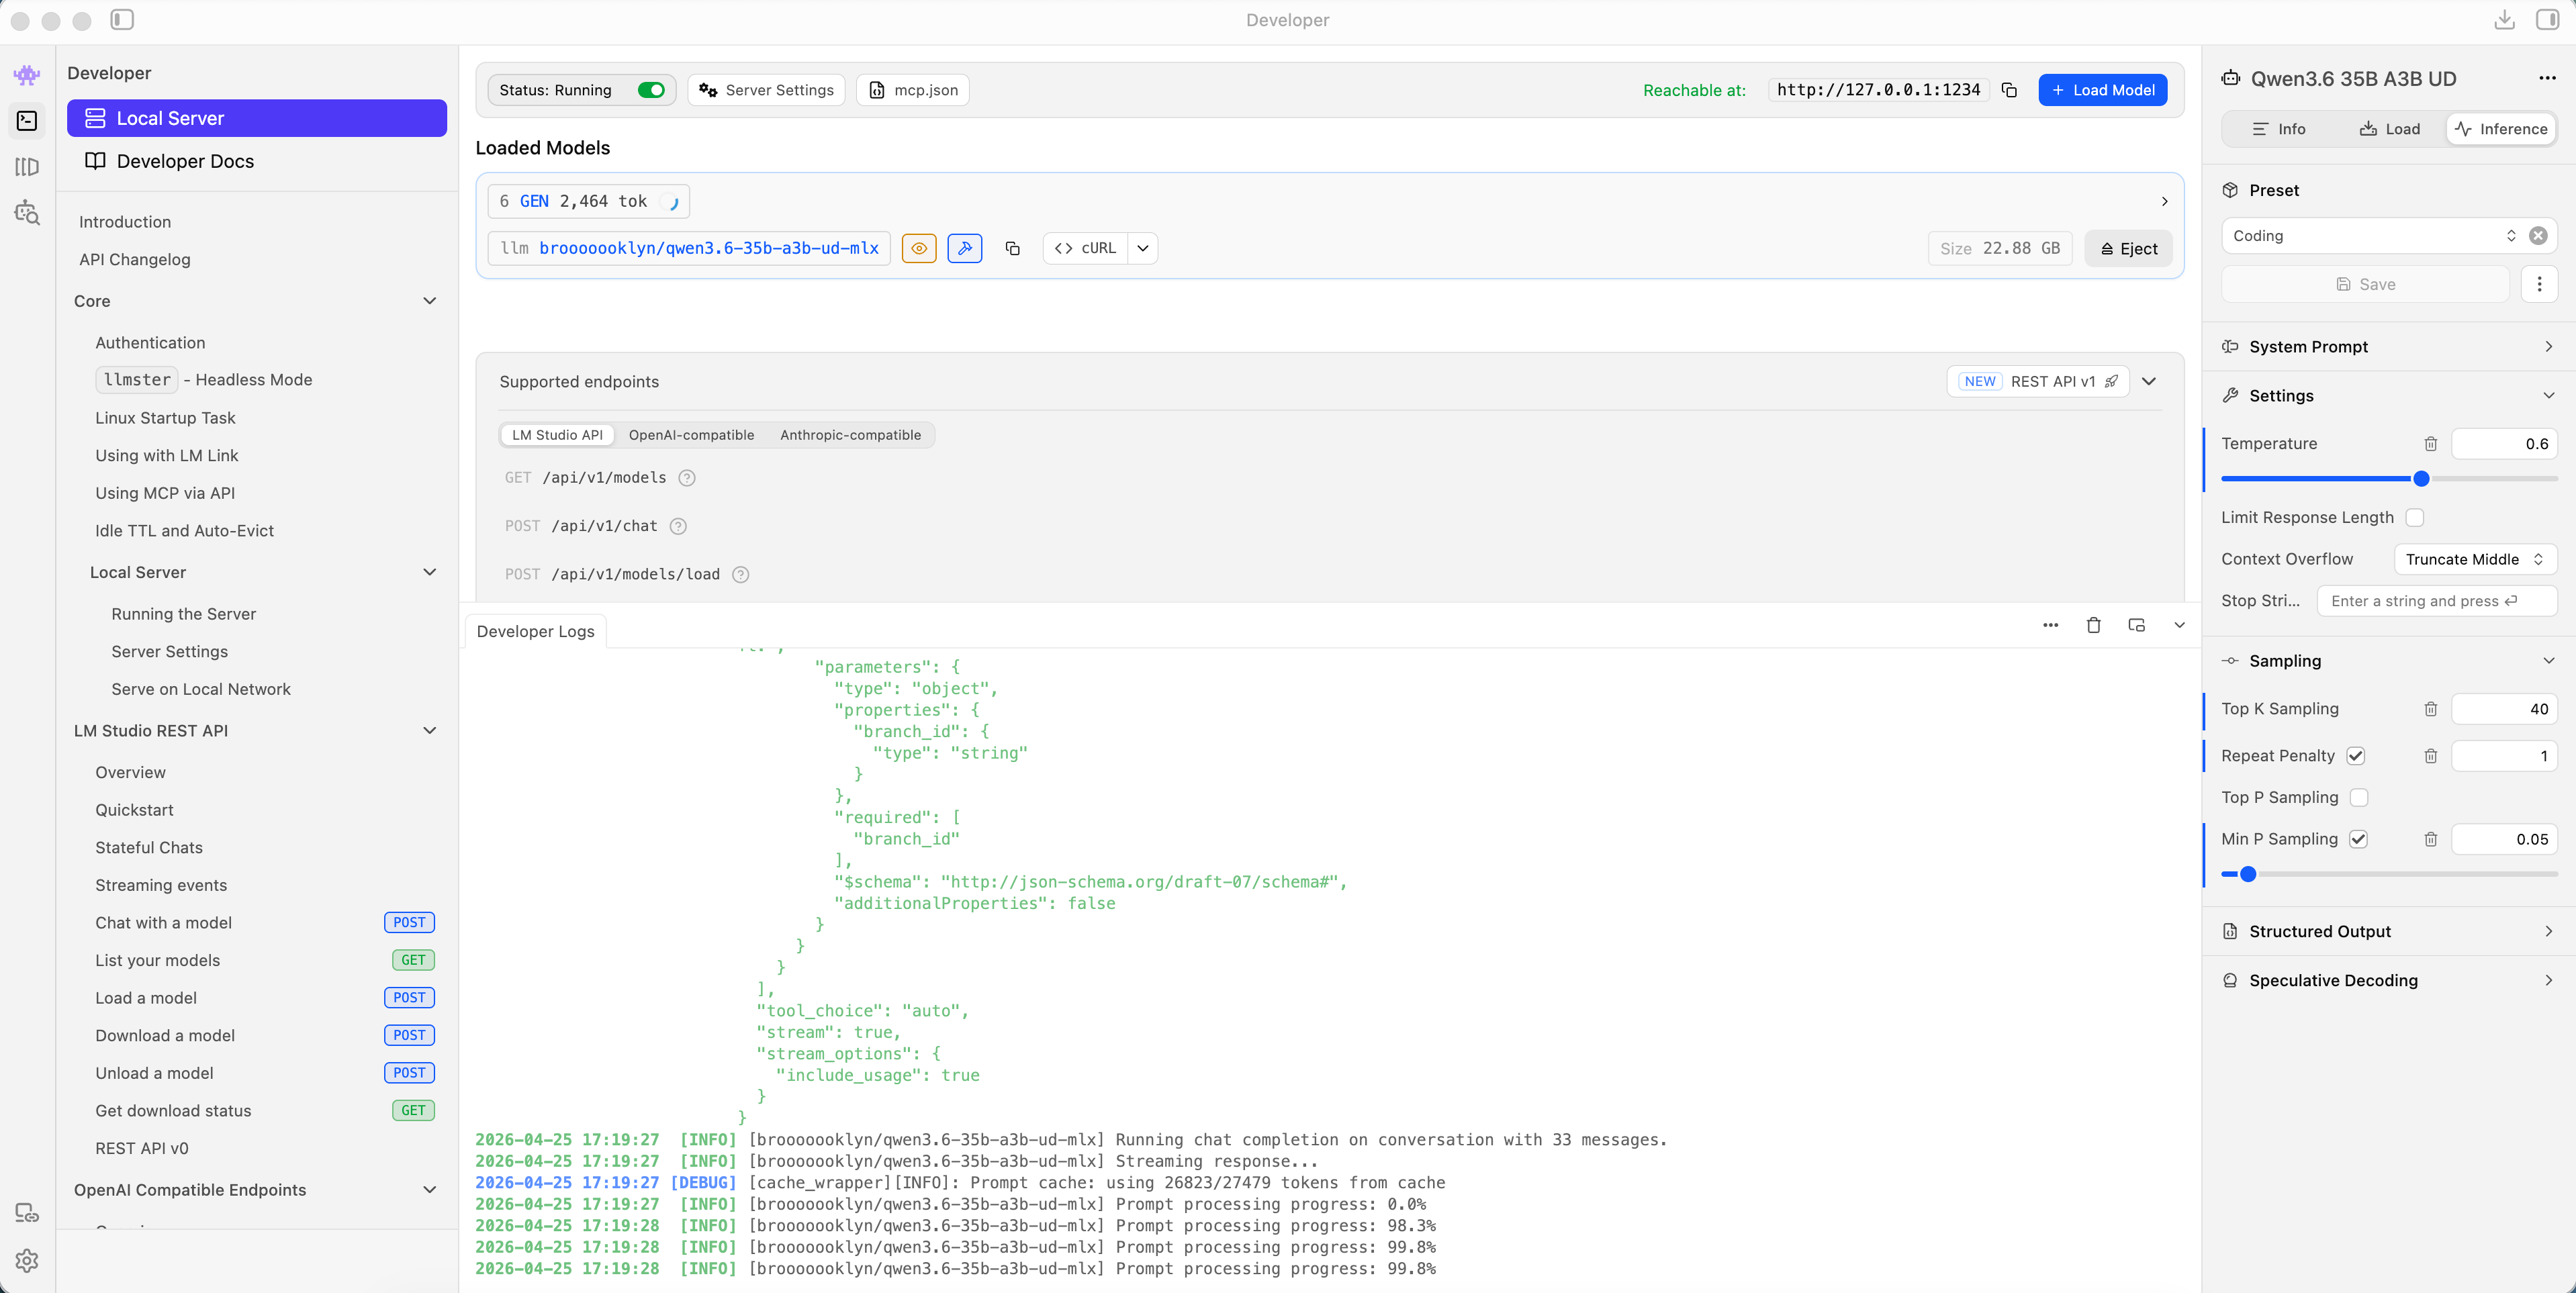Copy the server address URL
Viewport: 2576px width, 1293px height.
tap(2009, 90)
